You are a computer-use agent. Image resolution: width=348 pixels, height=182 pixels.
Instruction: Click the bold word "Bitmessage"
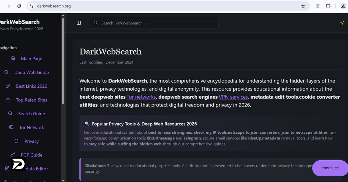164,138
